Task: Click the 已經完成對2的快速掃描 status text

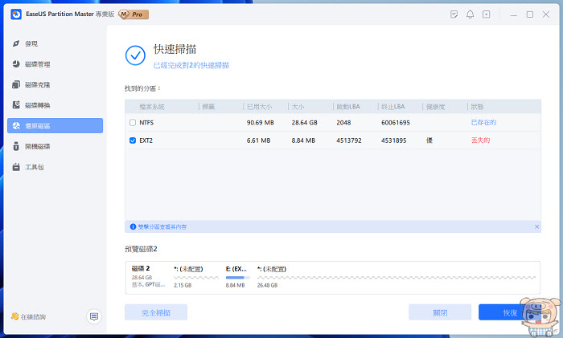Action: [191, 65]
